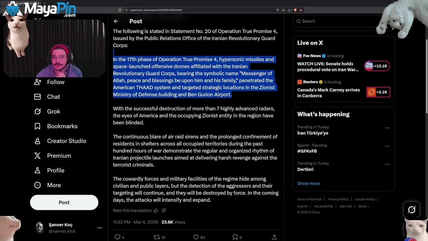Click the share post icon
This screenshot has height=241, width=428.
(x=275, y=237)
